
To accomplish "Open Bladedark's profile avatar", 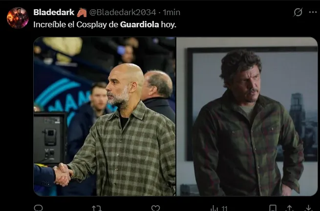I will [x=18, y=18].
